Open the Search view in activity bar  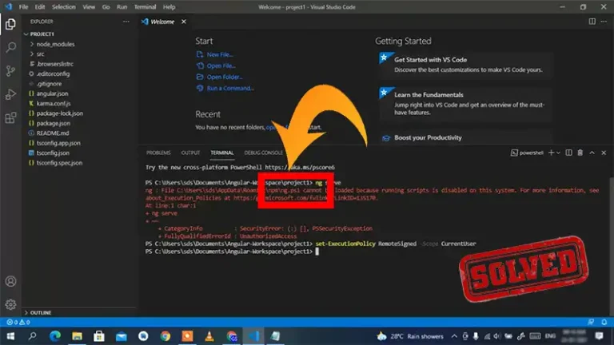click(10, 48)
